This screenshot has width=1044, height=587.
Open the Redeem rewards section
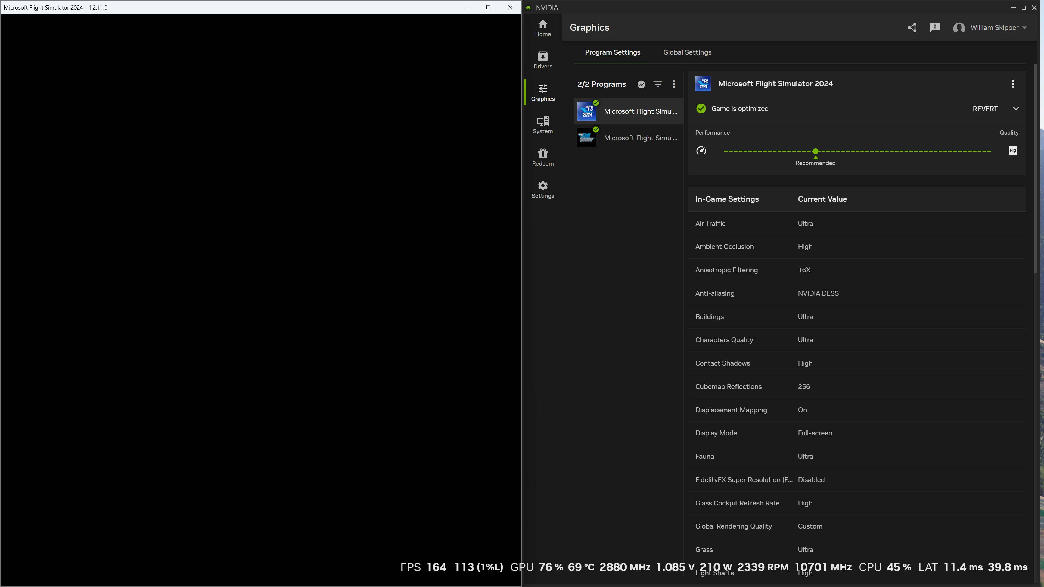[543, 157]
